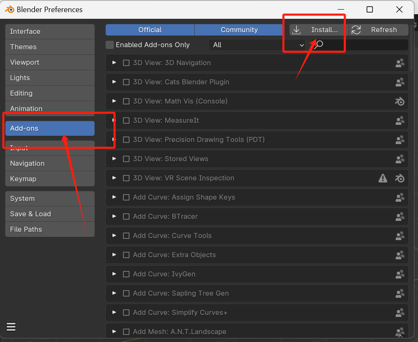Toggle Enabled Add-ons Only checkbox
Screen dimensions: 418x342
[110, 45]
